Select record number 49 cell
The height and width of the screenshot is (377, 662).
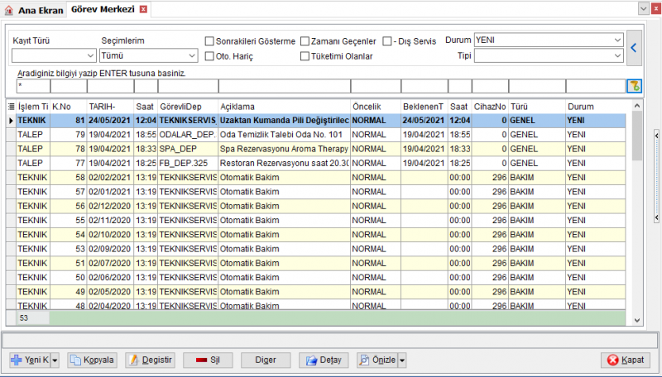pos(69,292)
